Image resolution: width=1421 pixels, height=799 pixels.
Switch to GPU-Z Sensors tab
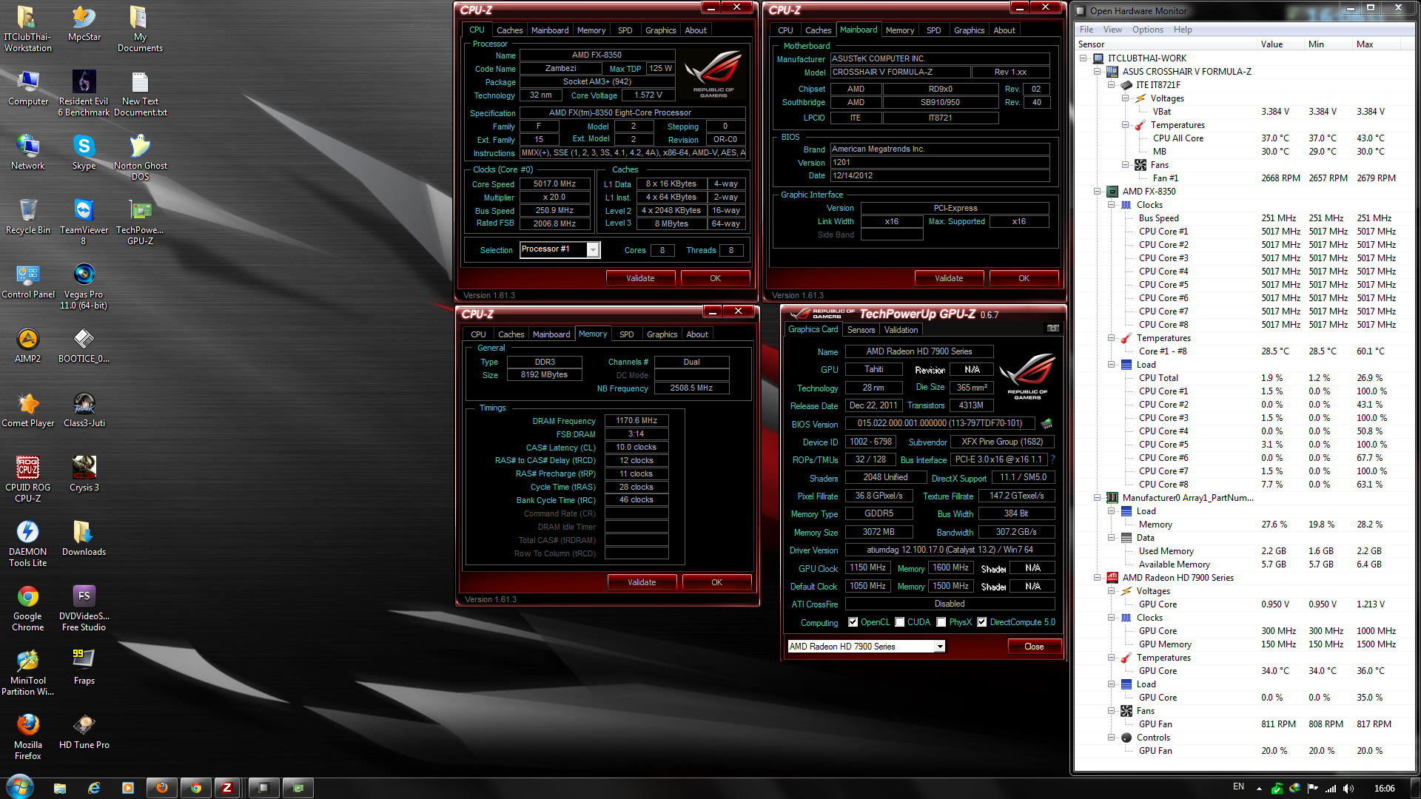[861, 330]
